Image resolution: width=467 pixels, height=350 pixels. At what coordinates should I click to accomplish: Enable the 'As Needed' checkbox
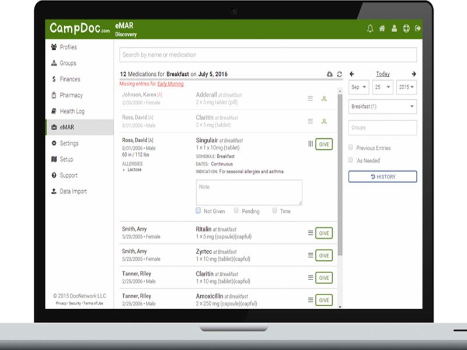[x=351, y=160]
